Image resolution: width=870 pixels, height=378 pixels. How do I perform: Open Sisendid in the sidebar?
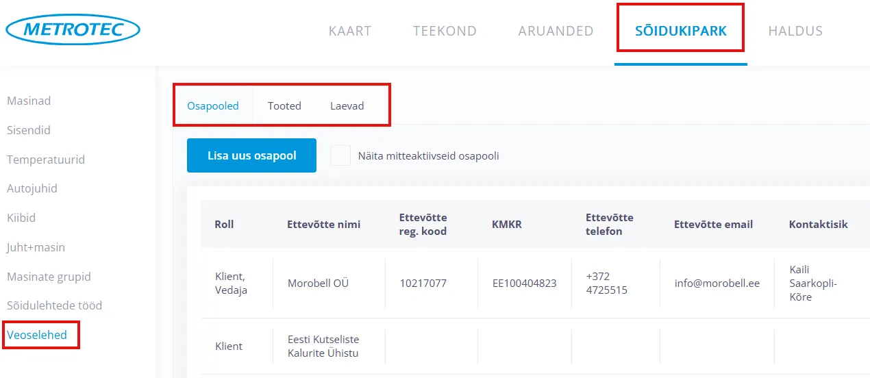coord(29,130)
